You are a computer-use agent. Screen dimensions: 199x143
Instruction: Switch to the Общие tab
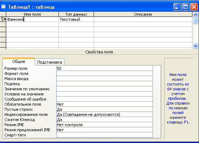click(x=19, y=61)
